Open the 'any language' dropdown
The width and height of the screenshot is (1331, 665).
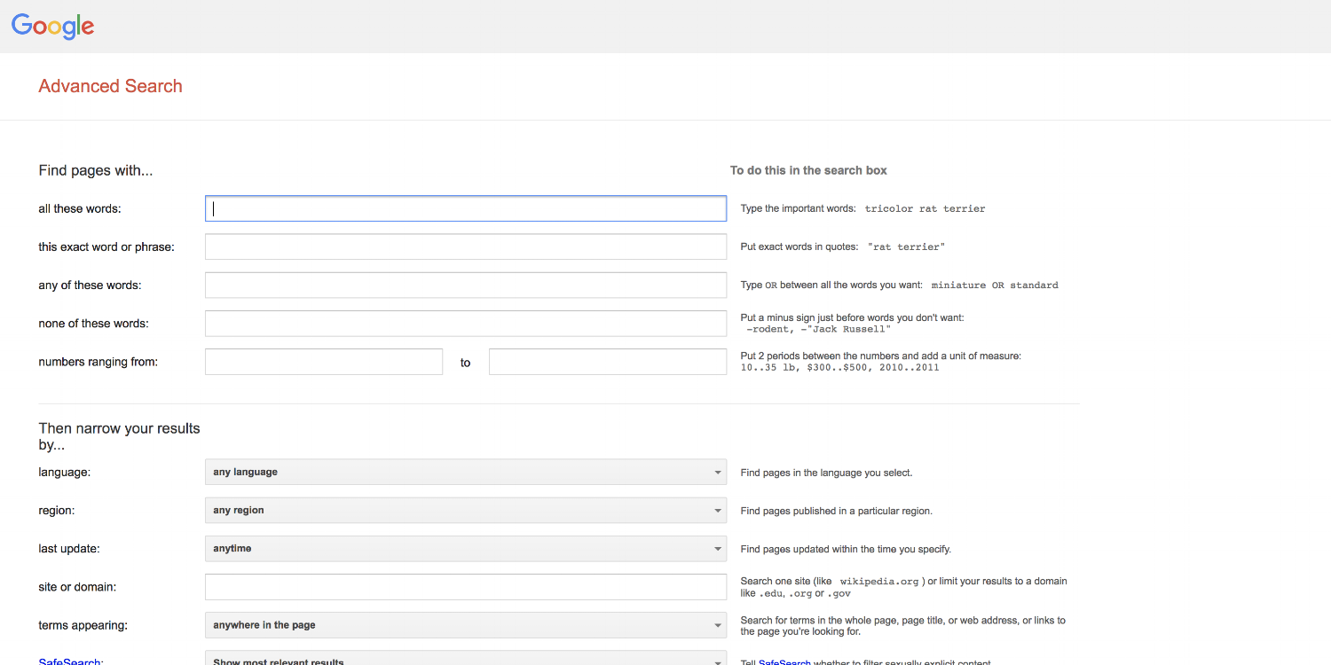(x=466, y=472)
